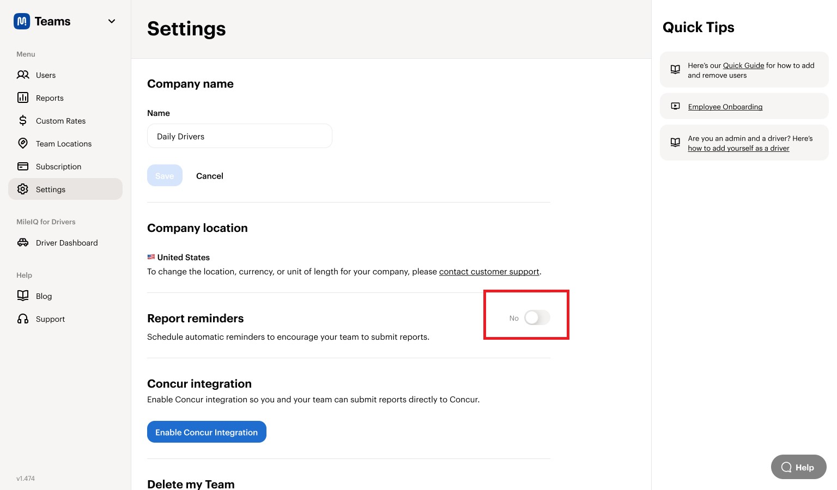Open the contact customer support link
This screenshot has width=837, height=490.
pos(489,272)
